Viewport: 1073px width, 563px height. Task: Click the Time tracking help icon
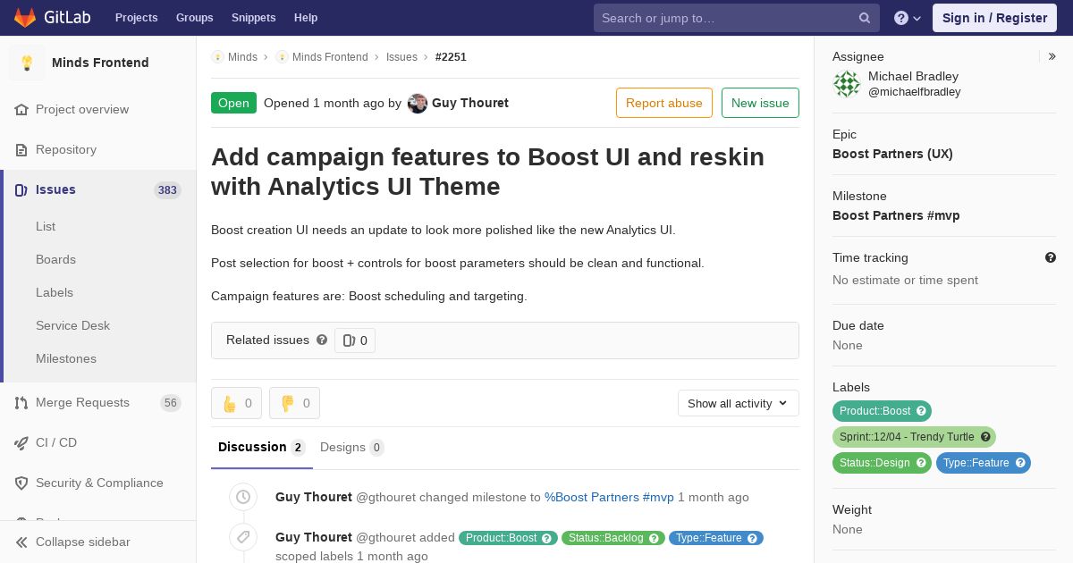click(1051, 257)
